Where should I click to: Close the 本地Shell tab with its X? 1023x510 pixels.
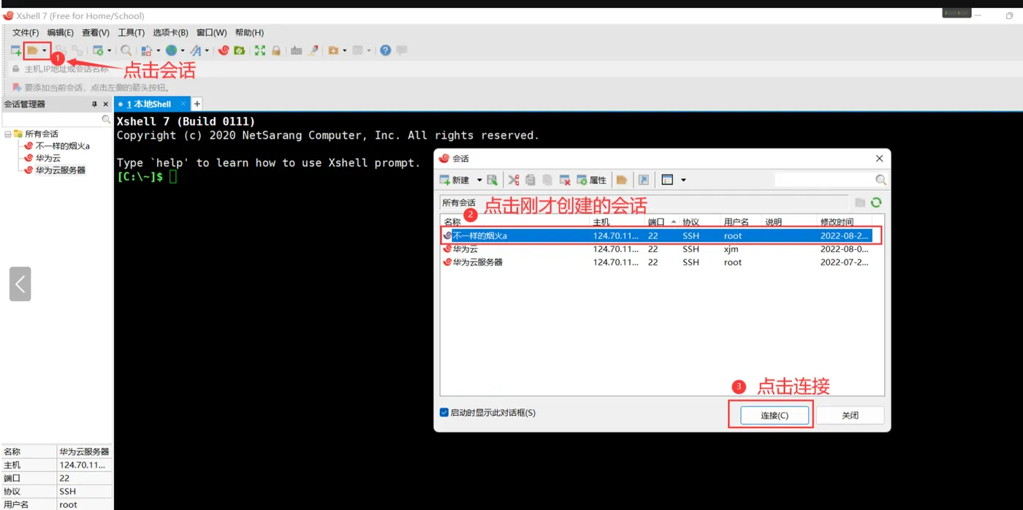183,104
